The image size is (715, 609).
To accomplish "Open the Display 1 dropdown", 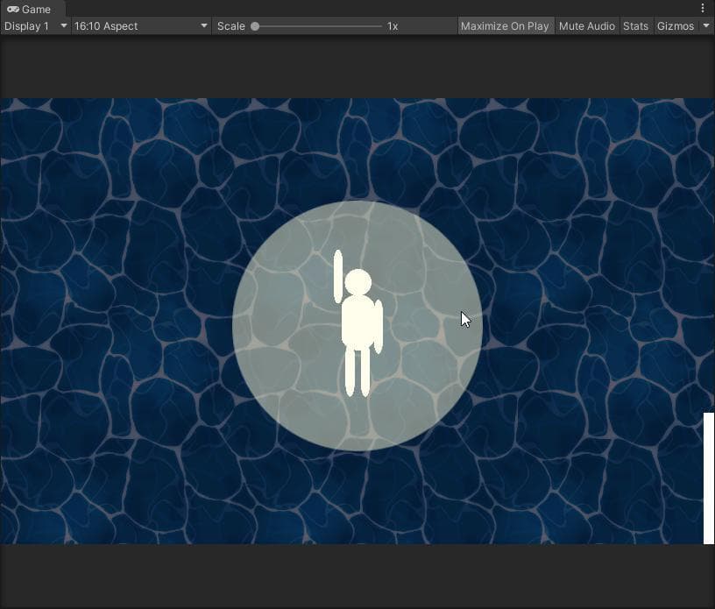I will point(36,26).
